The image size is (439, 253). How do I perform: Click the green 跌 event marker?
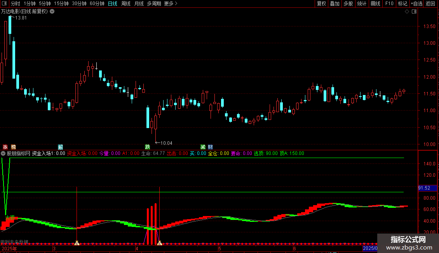(x=148, y=147)
